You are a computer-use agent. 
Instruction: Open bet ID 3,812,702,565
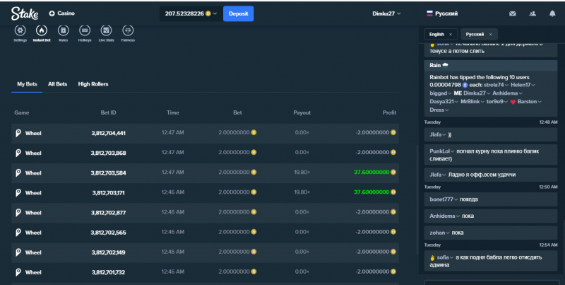[x=109, y=233]
